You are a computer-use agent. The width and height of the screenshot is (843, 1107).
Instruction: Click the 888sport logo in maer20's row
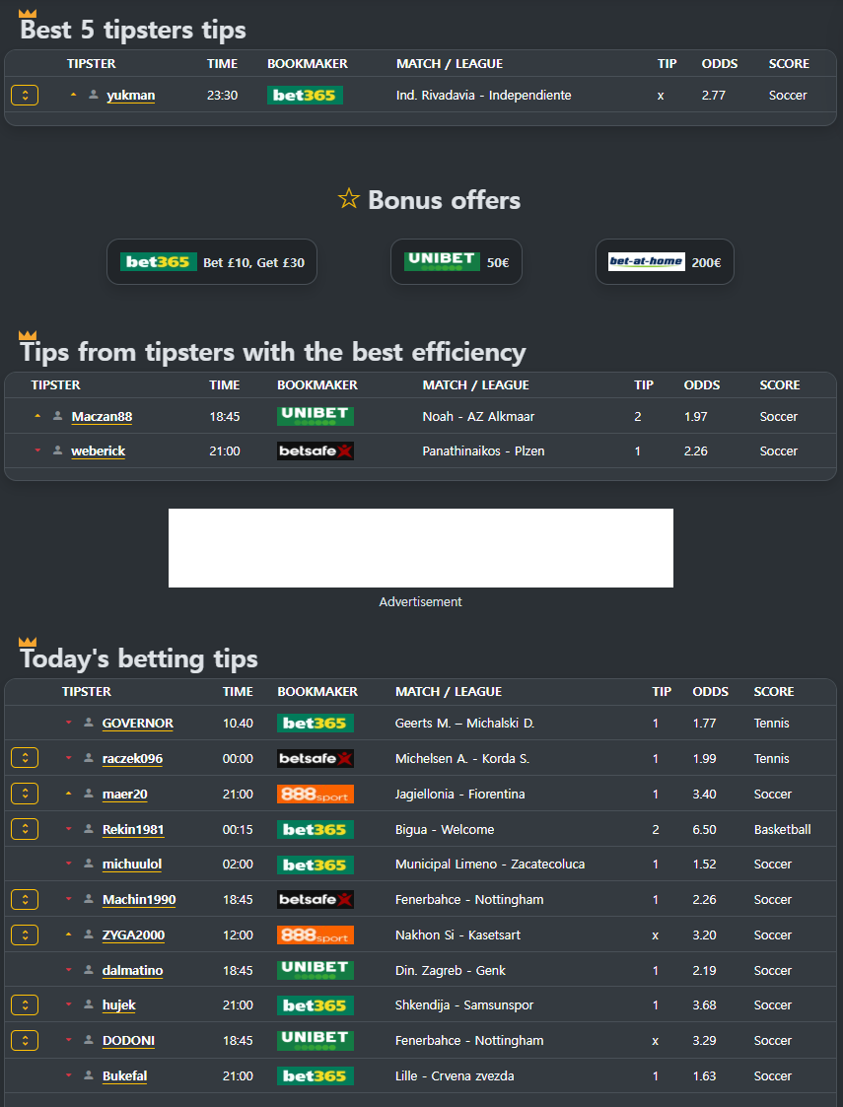click(x=316, y=795)
